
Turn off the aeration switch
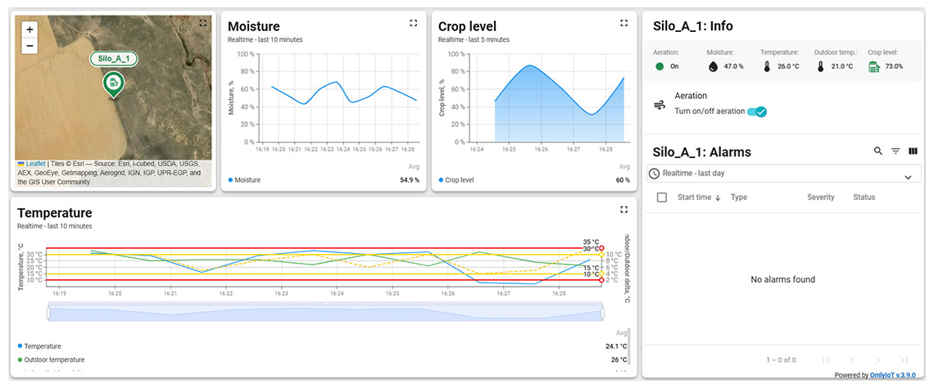point(756,111)
